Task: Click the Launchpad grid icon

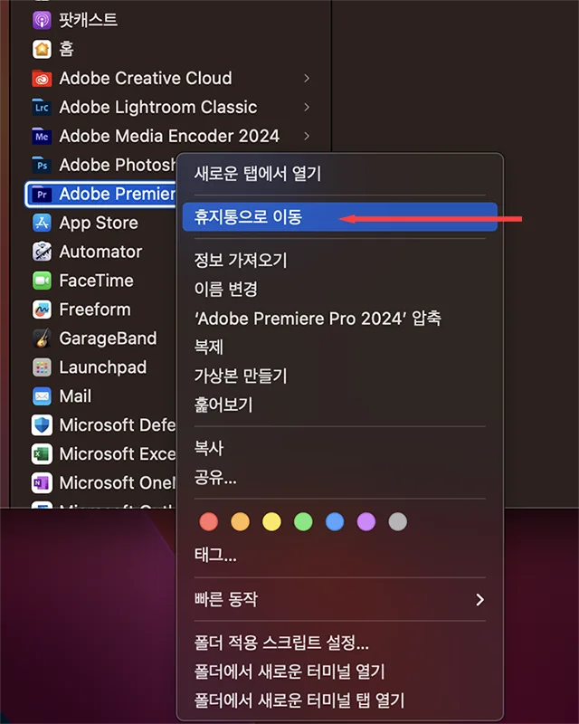Action: click(42, 367)
